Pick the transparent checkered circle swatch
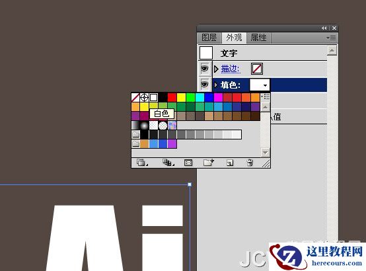The image size is (366, 271). pos(163,125)
